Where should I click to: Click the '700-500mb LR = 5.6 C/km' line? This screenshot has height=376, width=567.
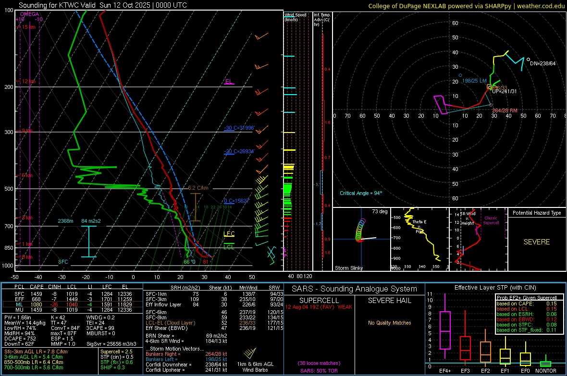click(x=34, y=368)
